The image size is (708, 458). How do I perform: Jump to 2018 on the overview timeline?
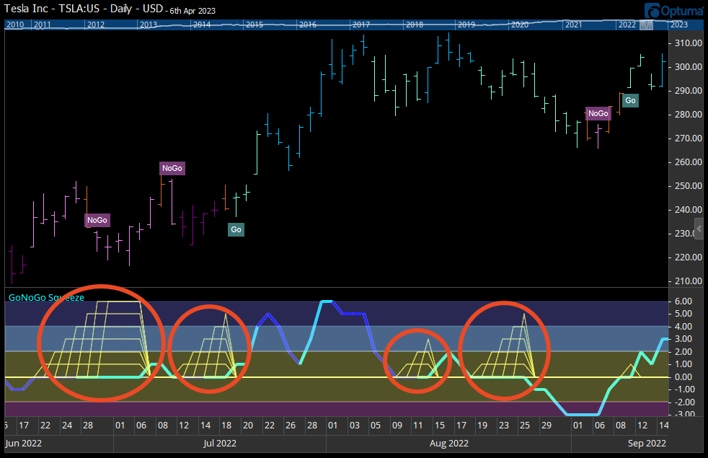pyautogui.click(x=414, y=25)
